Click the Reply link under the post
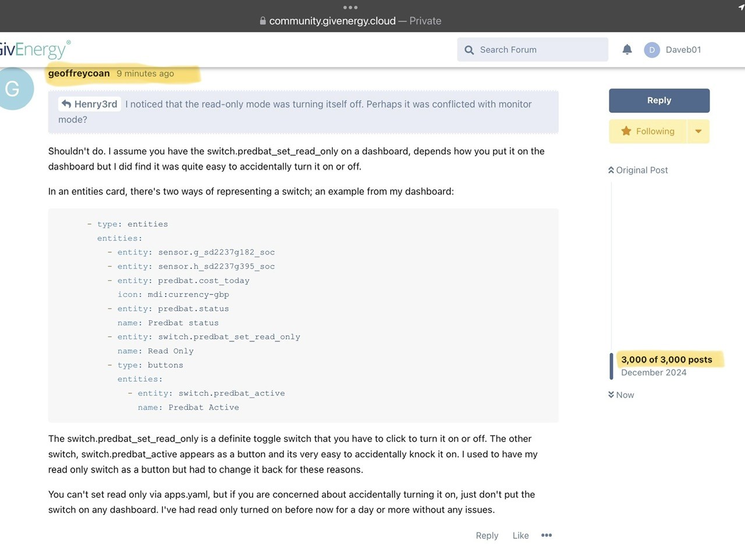Viewport: 745px width, 558px height. point(487,535)
